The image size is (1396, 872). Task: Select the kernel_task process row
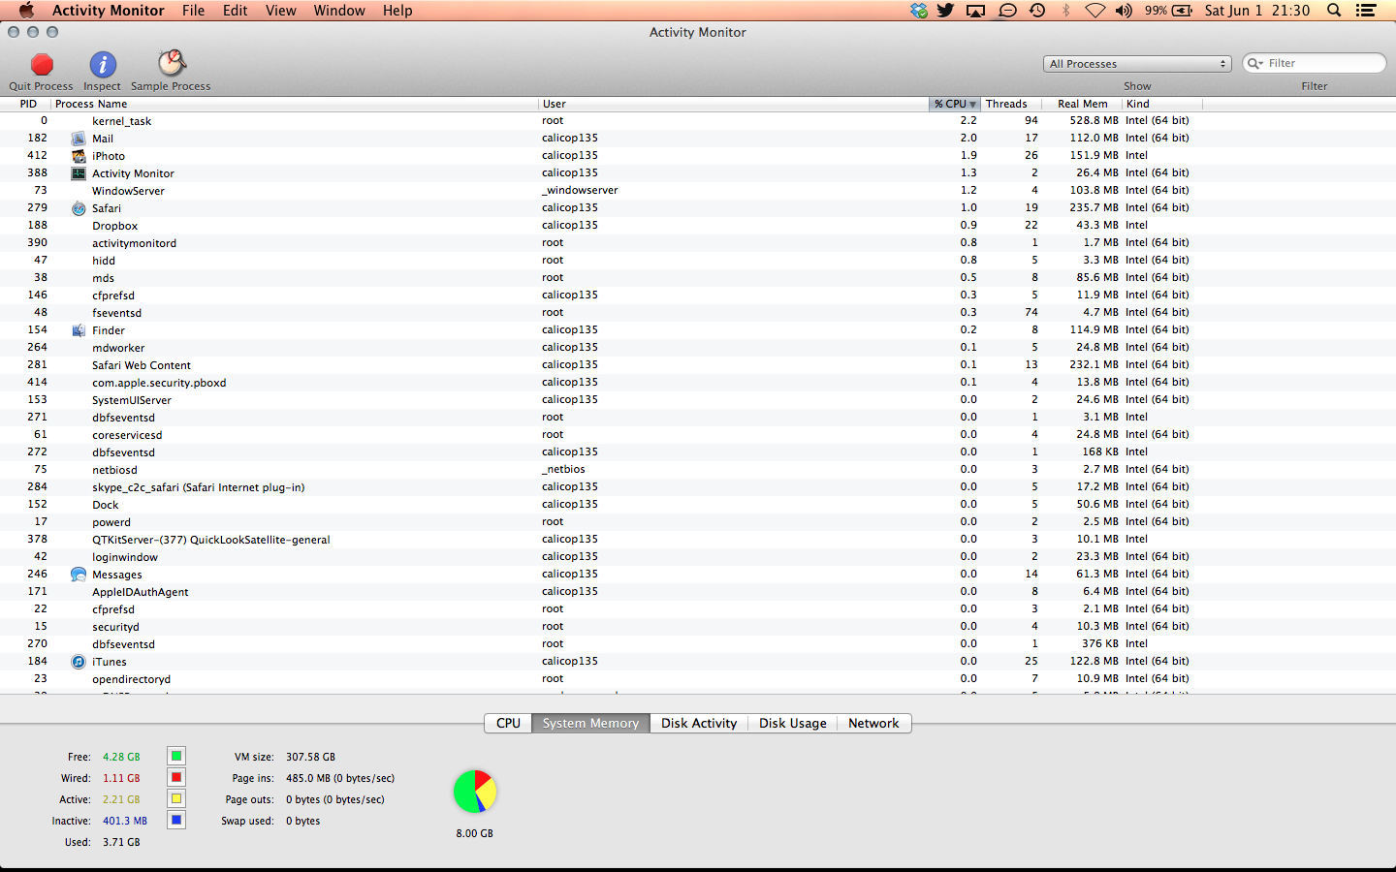coord(698,121)
